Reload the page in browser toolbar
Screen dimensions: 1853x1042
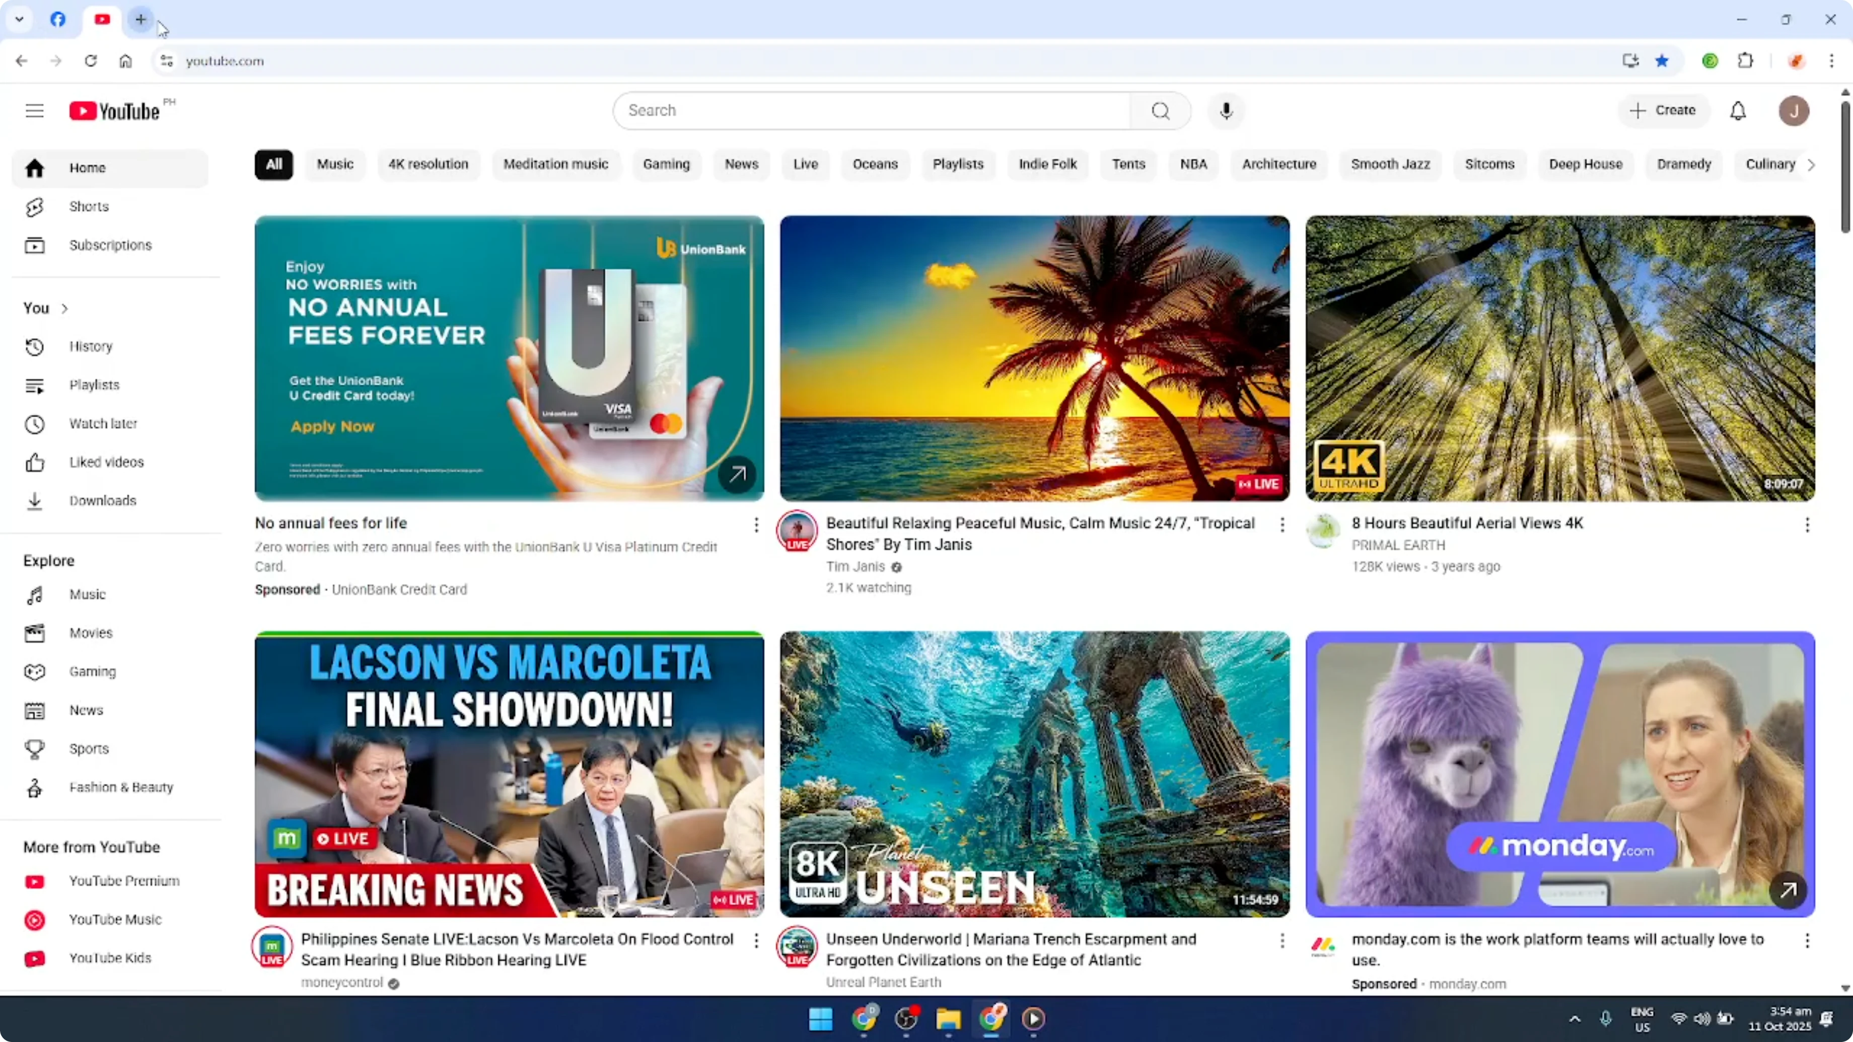[x=91, y=61]
